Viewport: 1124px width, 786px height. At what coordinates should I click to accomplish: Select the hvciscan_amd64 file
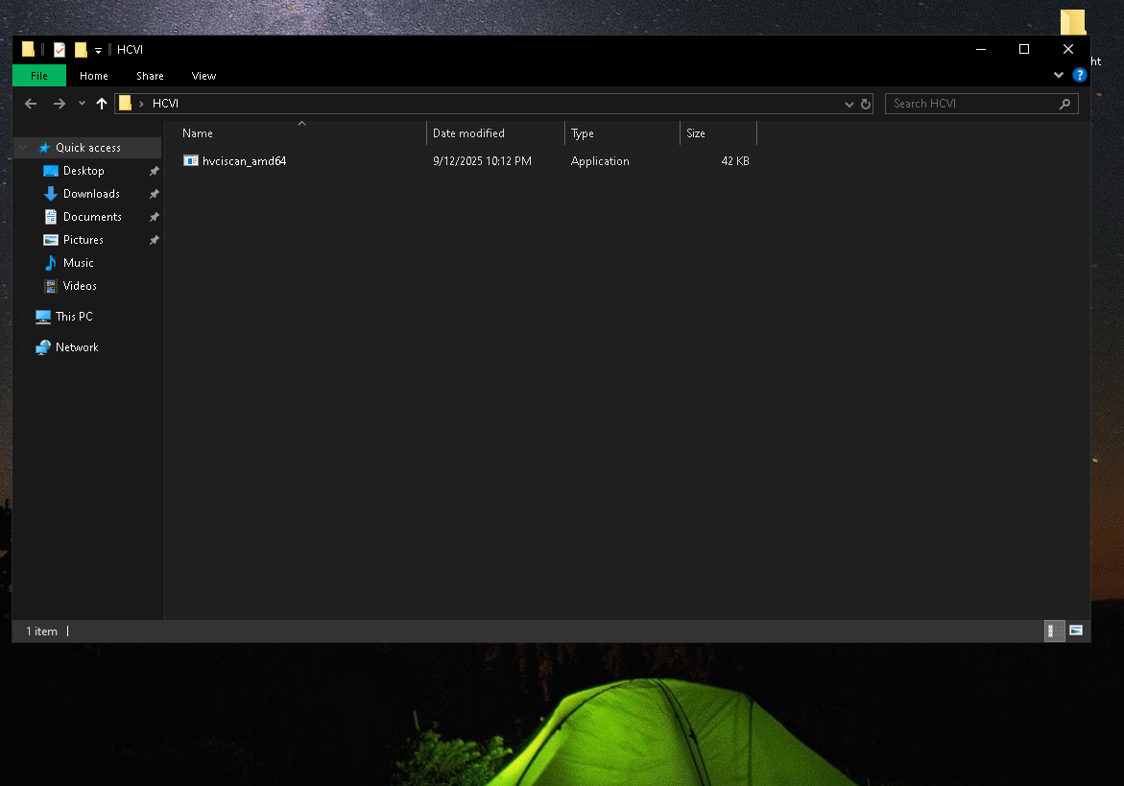245,161
